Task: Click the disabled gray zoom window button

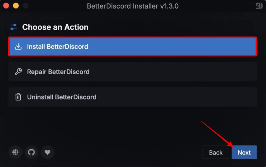Action: [25, 6]
